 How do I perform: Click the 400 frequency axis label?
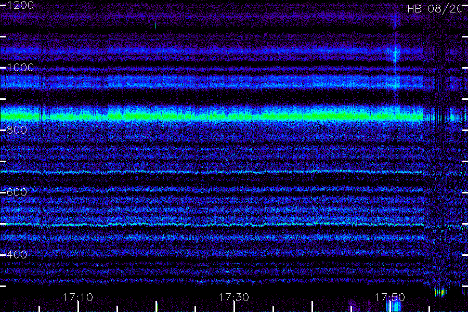(17, 255)
